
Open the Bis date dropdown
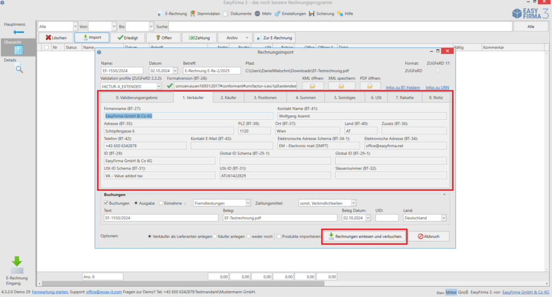point(151,27)
